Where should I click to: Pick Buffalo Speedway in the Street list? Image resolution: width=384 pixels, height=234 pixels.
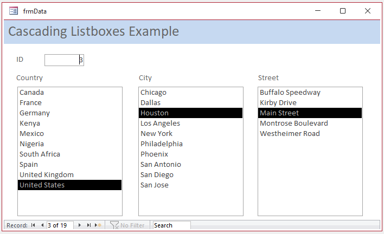(x=310, y=93)
